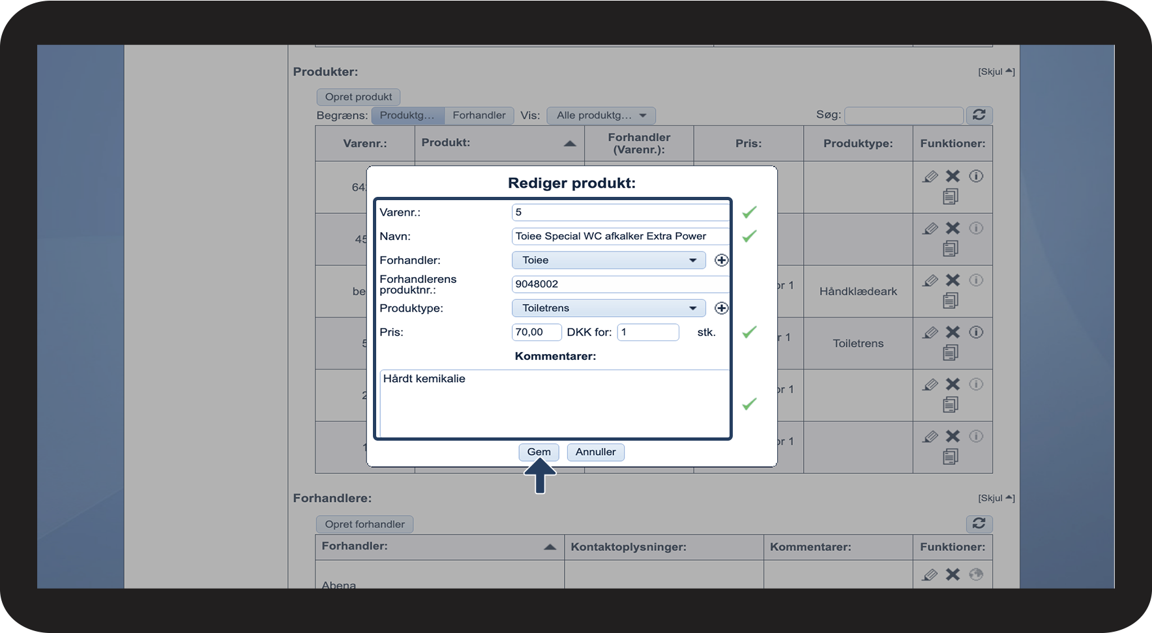This screenshot has width=1152, height=633.
Task: Delete the Håndklædeark product row
Action: click(953, 280)
